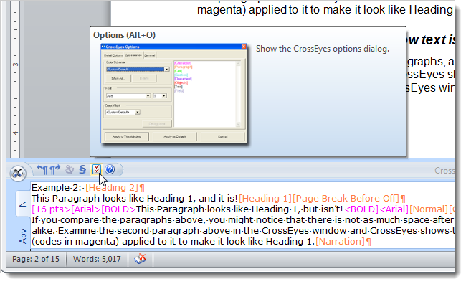The image size is (466, 284).
Task: Click the magenta [16 pts> code
Action: [x=51, y=209]
